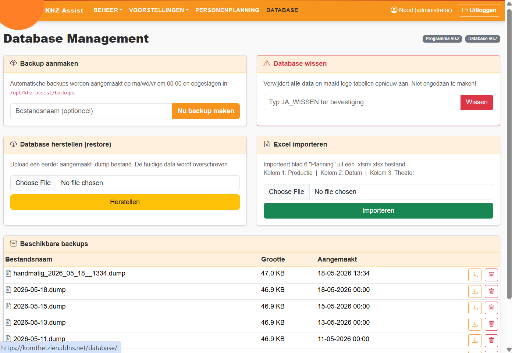Select filename 2026-05-13.dump

pyautogui.click(x=40, y=323)
